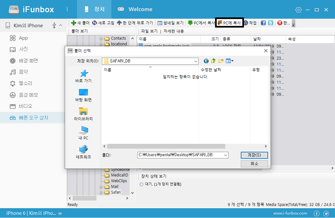
Task: Open 바탕 화면 desktop place
Action: click(83, 95)
